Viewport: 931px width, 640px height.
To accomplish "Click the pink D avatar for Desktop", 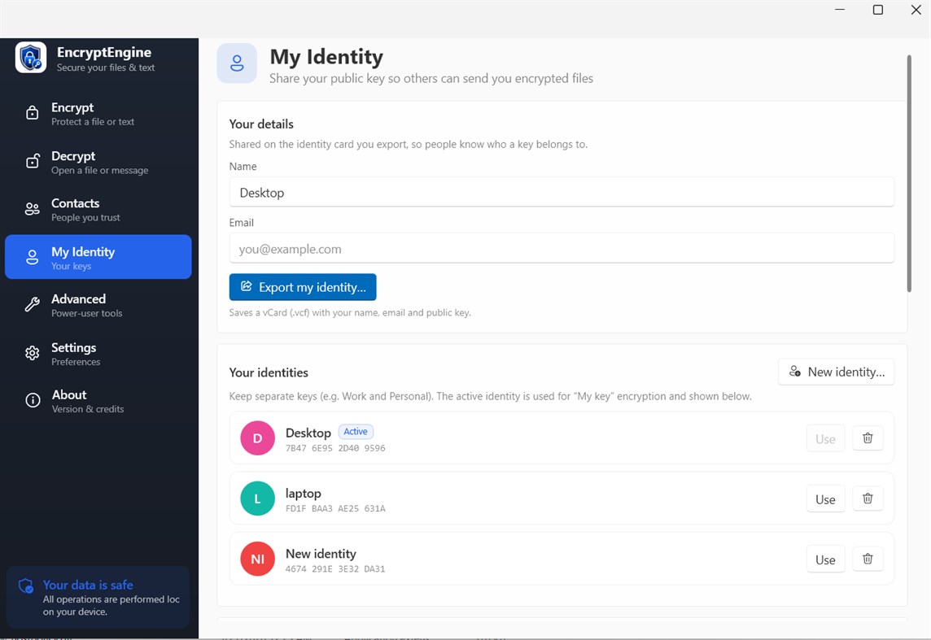I will 258,438.
